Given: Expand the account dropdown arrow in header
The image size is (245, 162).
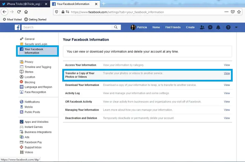Looking at the screenshot, I should pos(236,27).
